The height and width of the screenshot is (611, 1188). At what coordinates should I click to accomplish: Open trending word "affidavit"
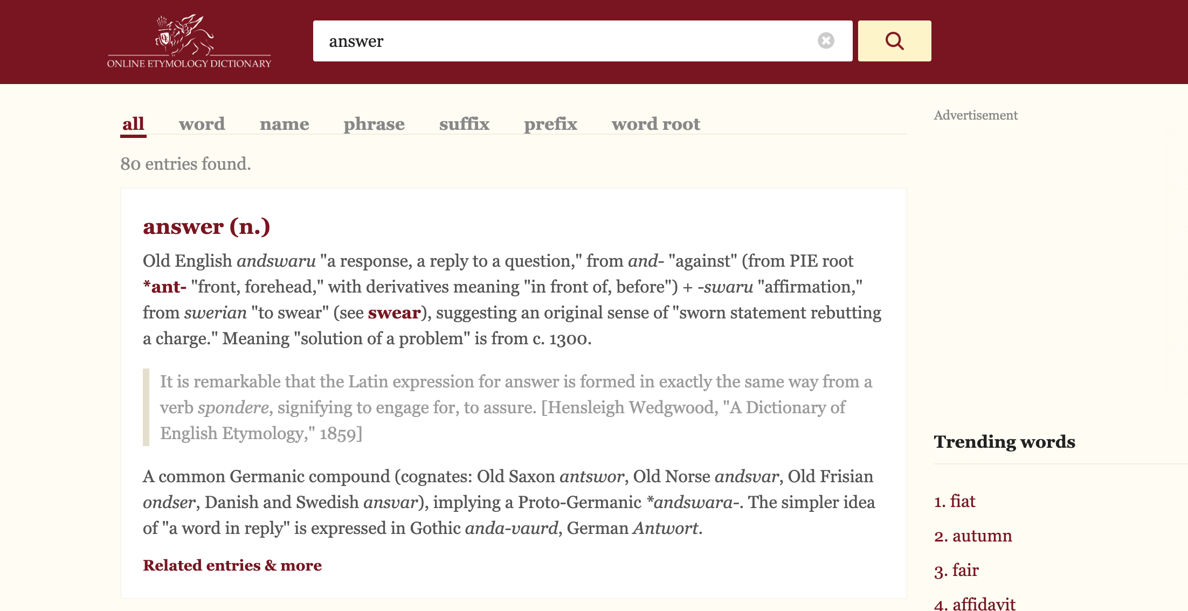(x=984, y=603)
